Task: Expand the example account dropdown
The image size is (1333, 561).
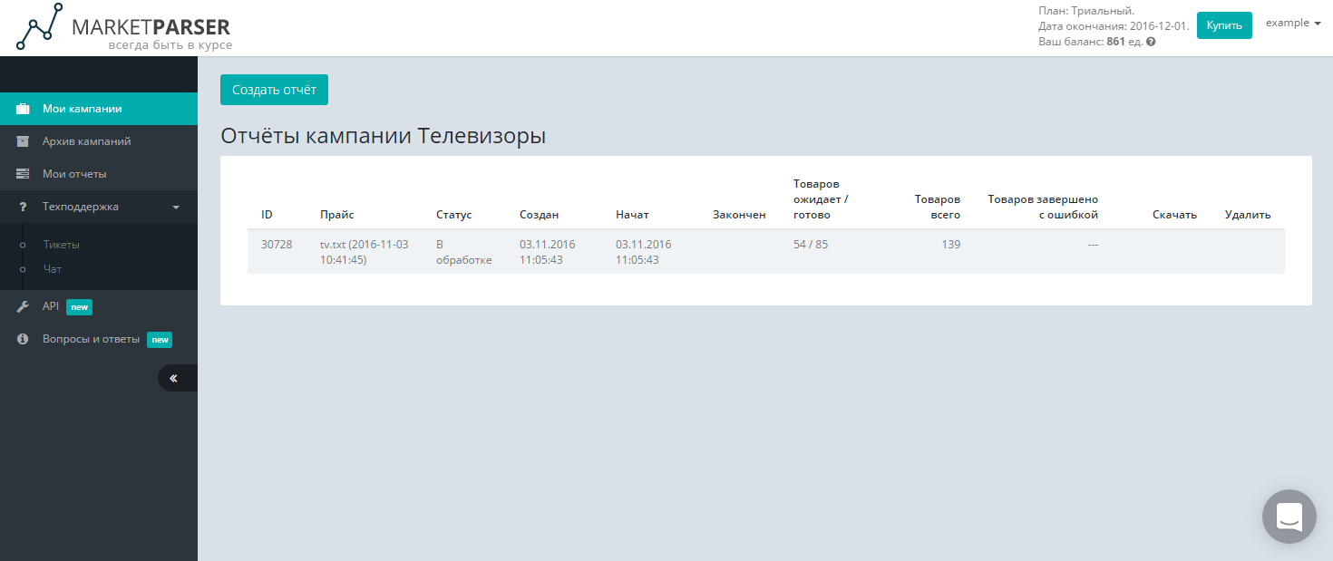Action: [1292, 23]
